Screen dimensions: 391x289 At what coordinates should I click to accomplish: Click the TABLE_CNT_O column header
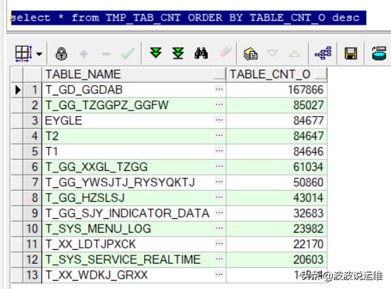[276, 74]
